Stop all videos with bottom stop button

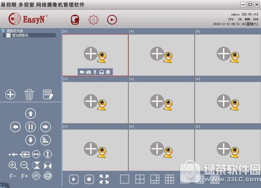point(89,179)
